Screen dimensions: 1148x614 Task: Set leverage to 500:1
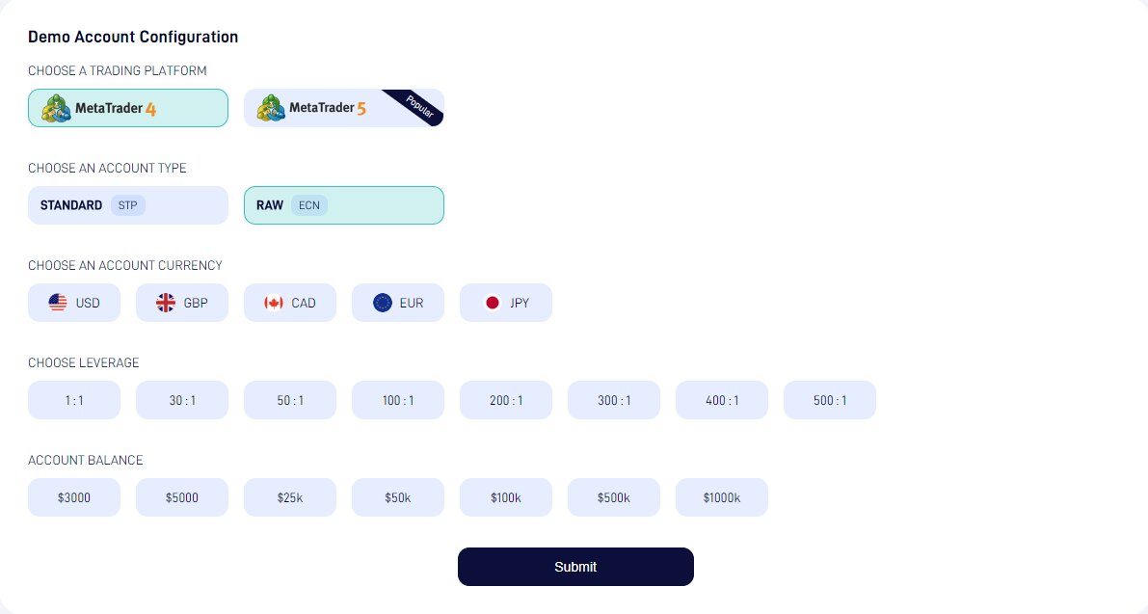(x=830, y=400)
